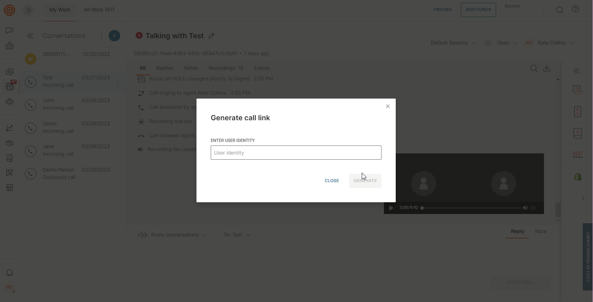Select the Demo Person outbound call
The height and width of the screenshot is (302, 593).
[73, 174]
